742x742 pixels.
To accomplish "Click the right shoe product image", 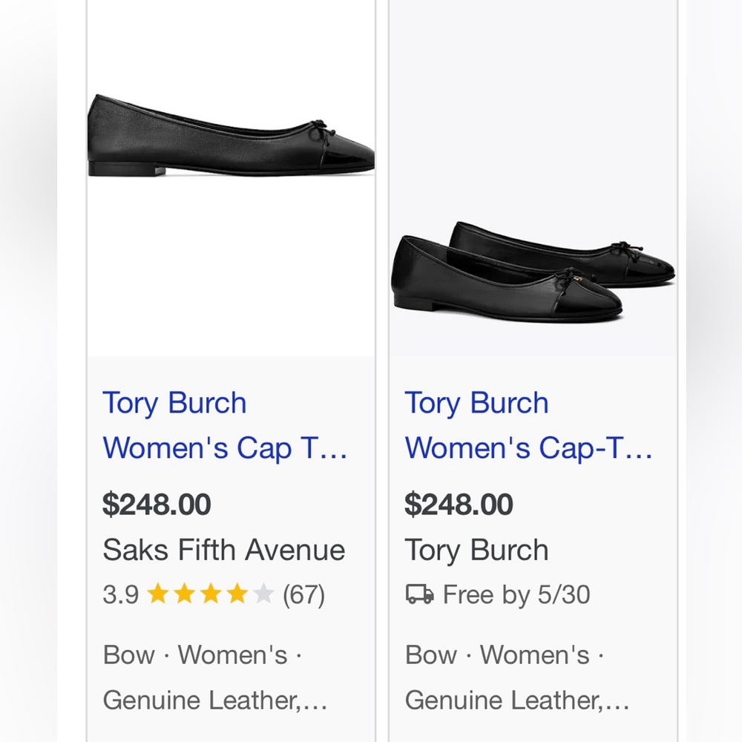I will click(x=531, y=267).
